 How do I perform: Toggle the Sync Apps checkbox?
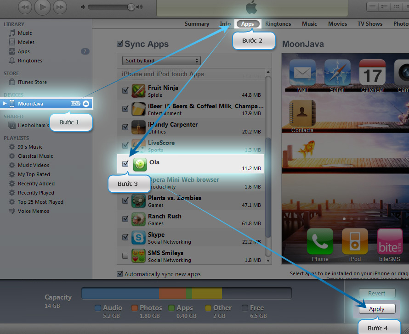[x=120, y=44]
